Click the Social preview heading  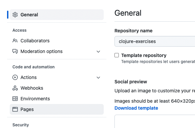pos(131,82)
